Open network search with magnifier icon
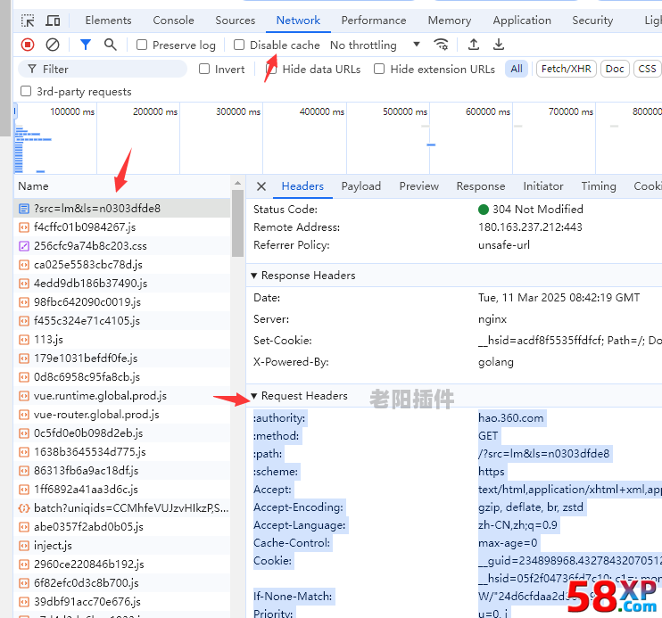The image size is (662, 618). (x=111, y=45)
